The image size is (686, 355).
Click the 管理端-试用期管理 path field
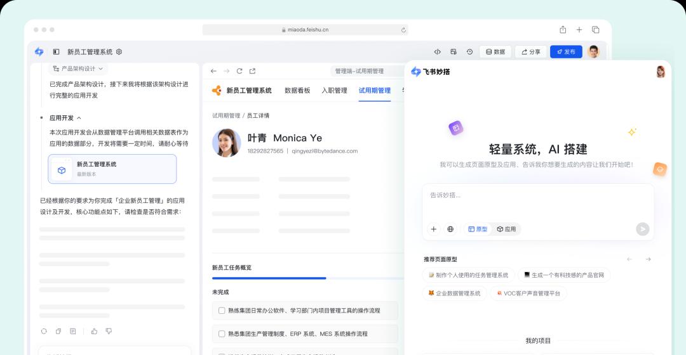tap(368, 71)
